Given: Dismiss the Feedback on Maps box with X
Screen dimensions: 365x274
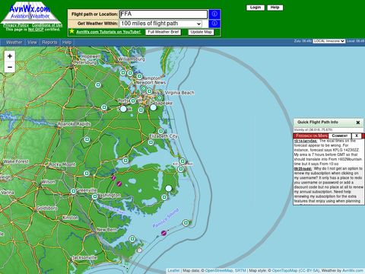Looking at the screenshot, I should tap(357, 135).
